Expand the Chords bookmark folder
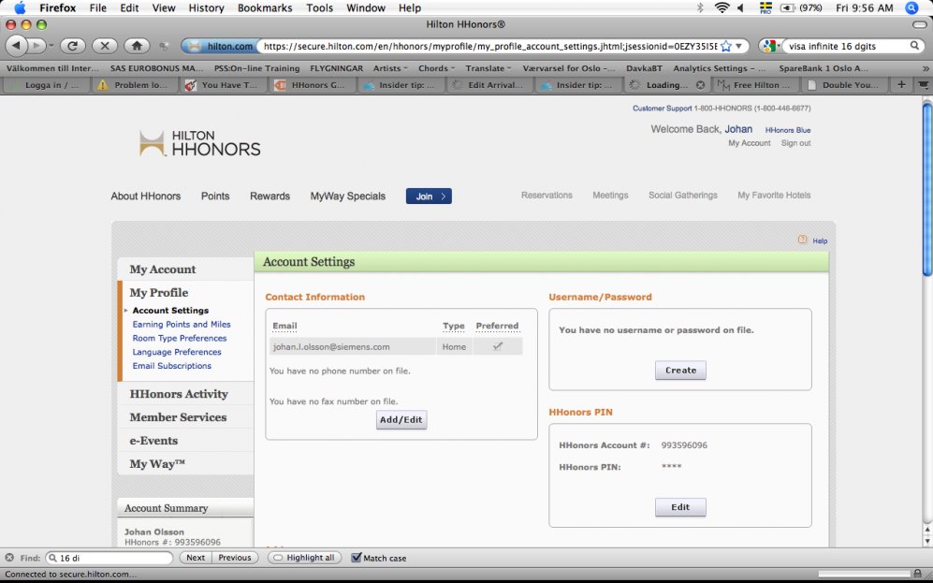The height and width of the screenshot is (583, 933). click(x=436, y=68)
